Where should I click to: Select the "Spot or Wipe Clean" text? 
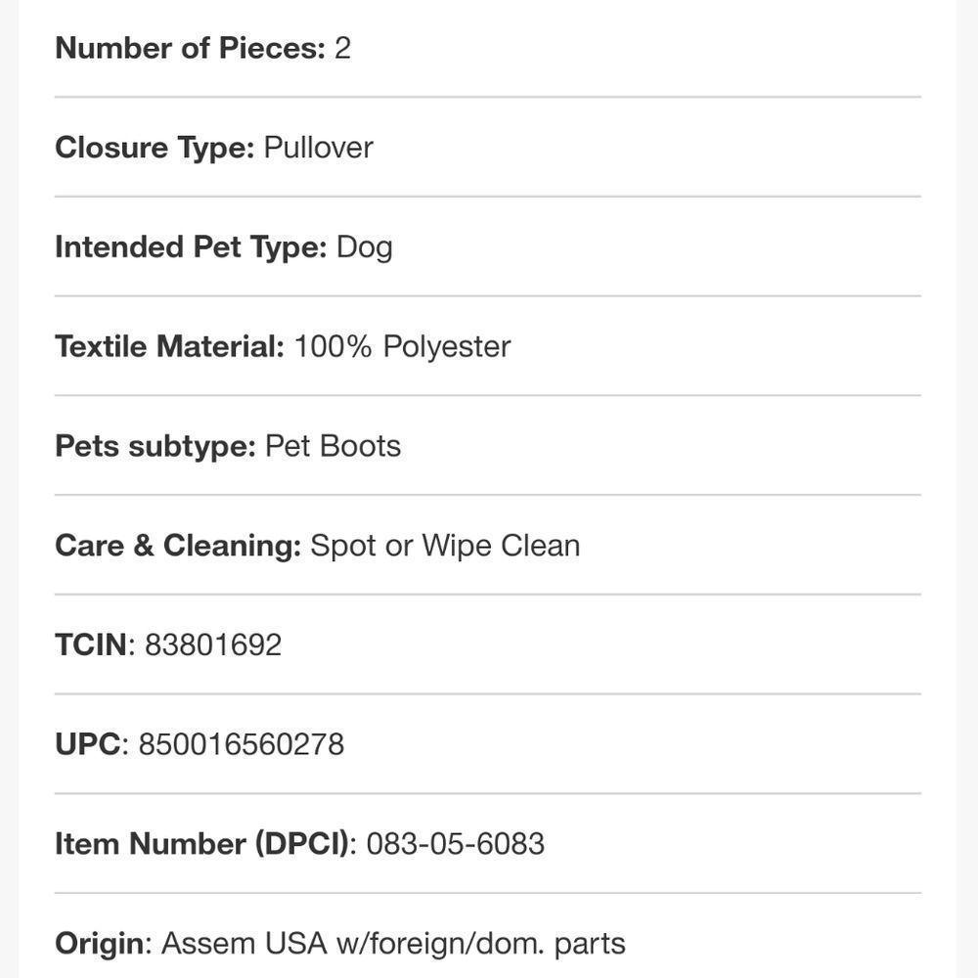[x=445, y=546]
